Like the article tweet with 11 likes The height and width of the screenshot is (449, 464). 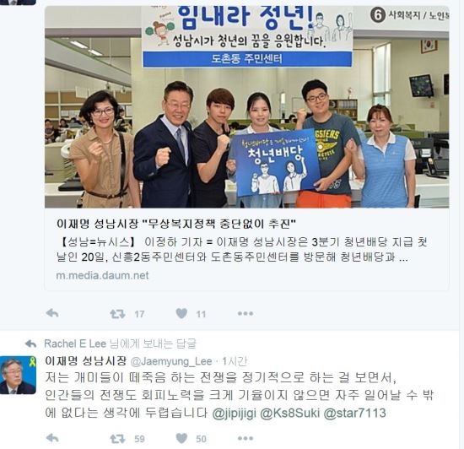181,313
